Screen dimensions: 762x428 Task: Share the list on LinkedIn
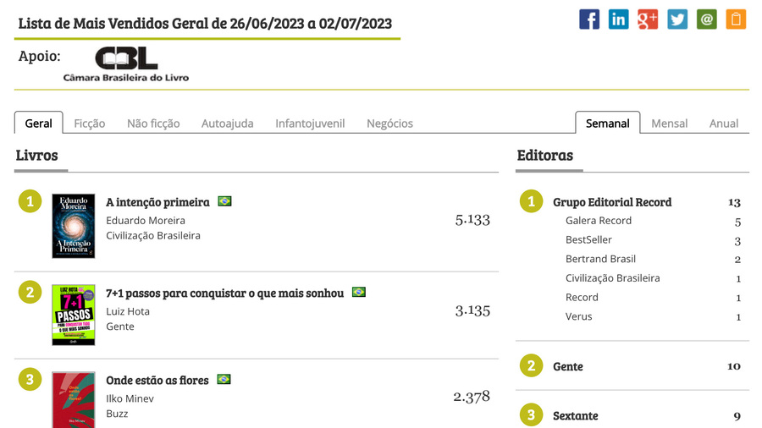618,19
